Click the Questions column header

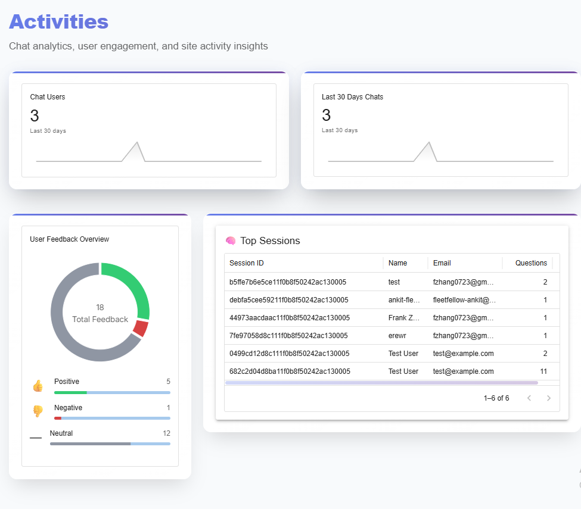pyautogui.click(x=530, y=263)
